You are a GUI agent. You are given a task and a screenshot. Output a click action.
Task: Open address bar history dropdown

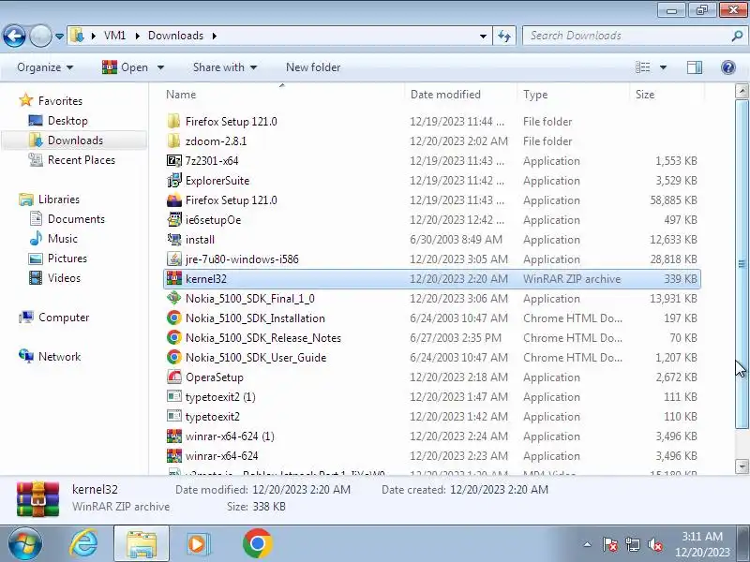click(483, 36)
